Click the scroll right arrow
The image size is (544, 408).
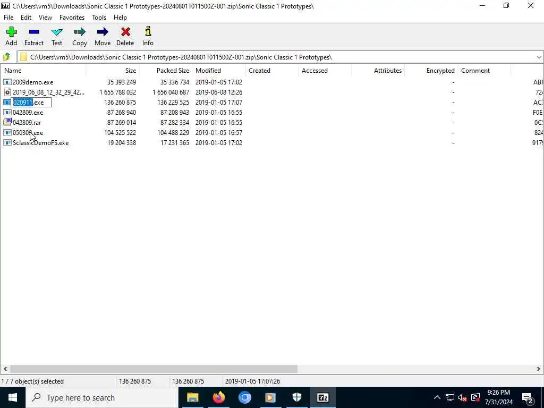pos(539,369)
